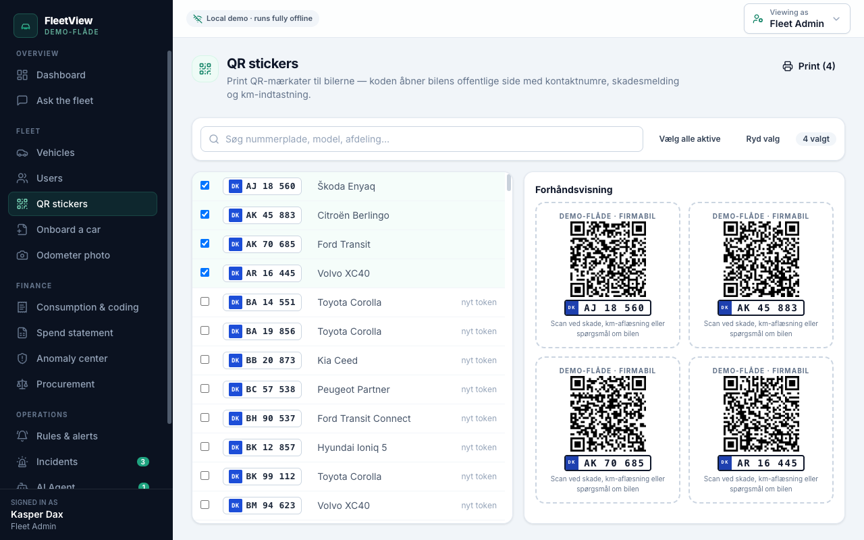Click the AJ 18 560 QR sticker preview
This screenshot has height=540, width=864.
[607, 275]
